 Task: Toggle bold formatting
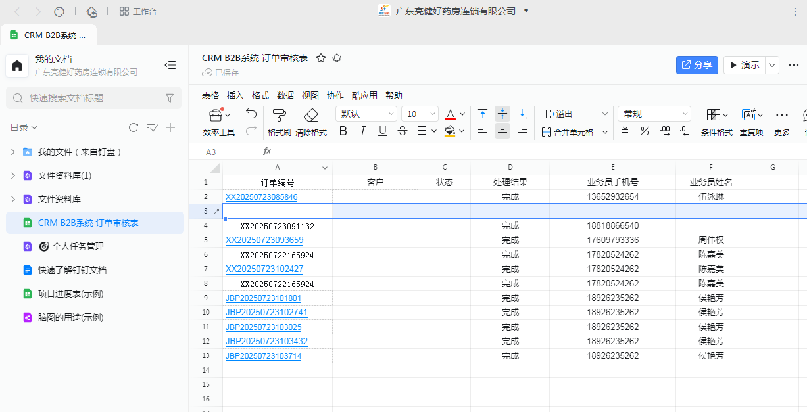pyautogui.click(x=343, y=131)
